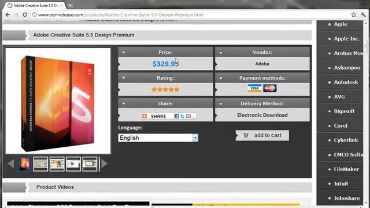Click the five-star rating

(165, 90)
